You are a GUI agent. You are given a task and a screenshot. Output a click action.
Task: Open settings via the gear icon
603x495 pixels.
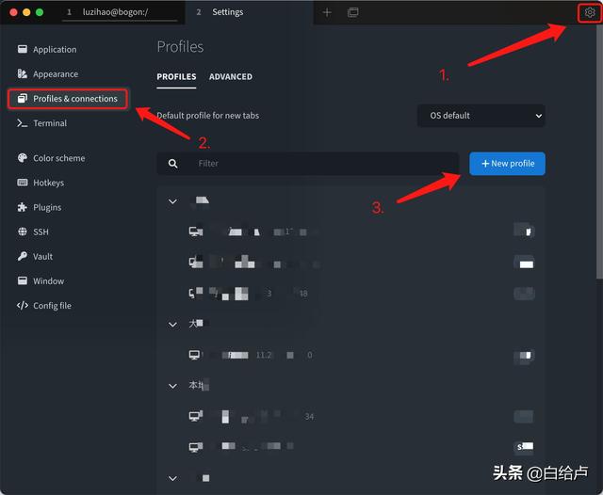589,12
